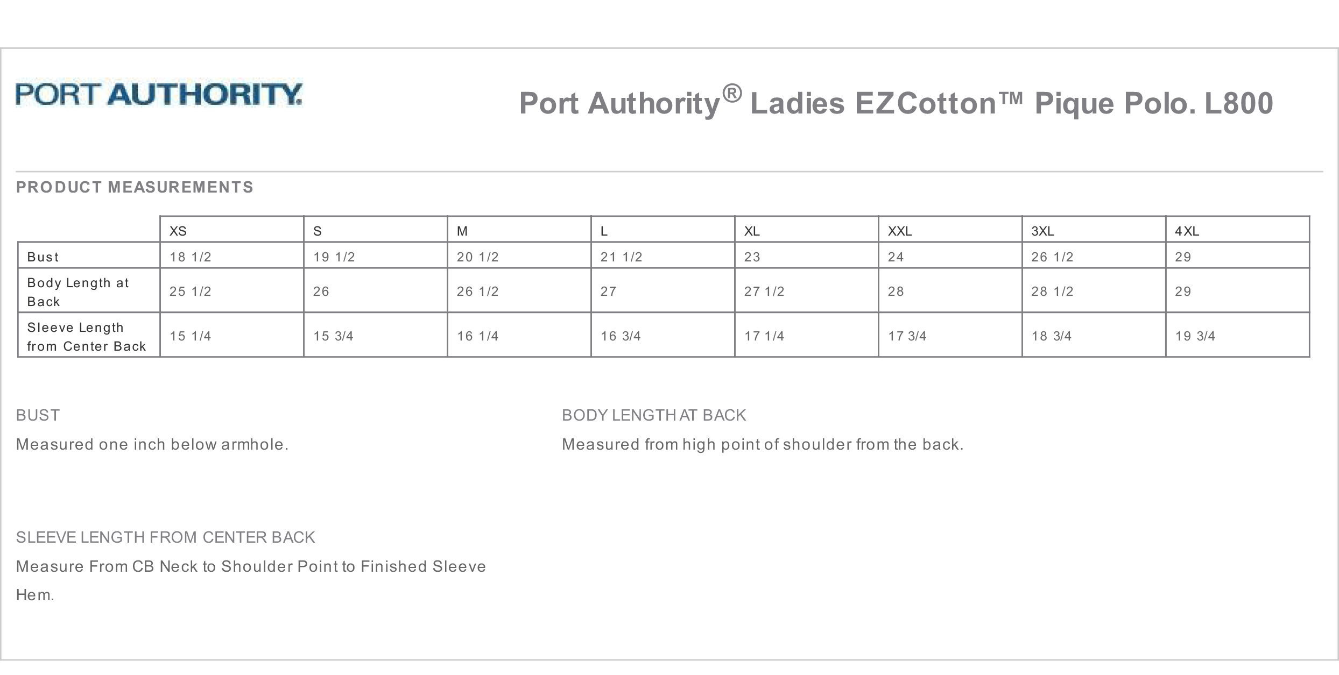Click the 3XL bust value 26 1/2

click(1052, 257)
